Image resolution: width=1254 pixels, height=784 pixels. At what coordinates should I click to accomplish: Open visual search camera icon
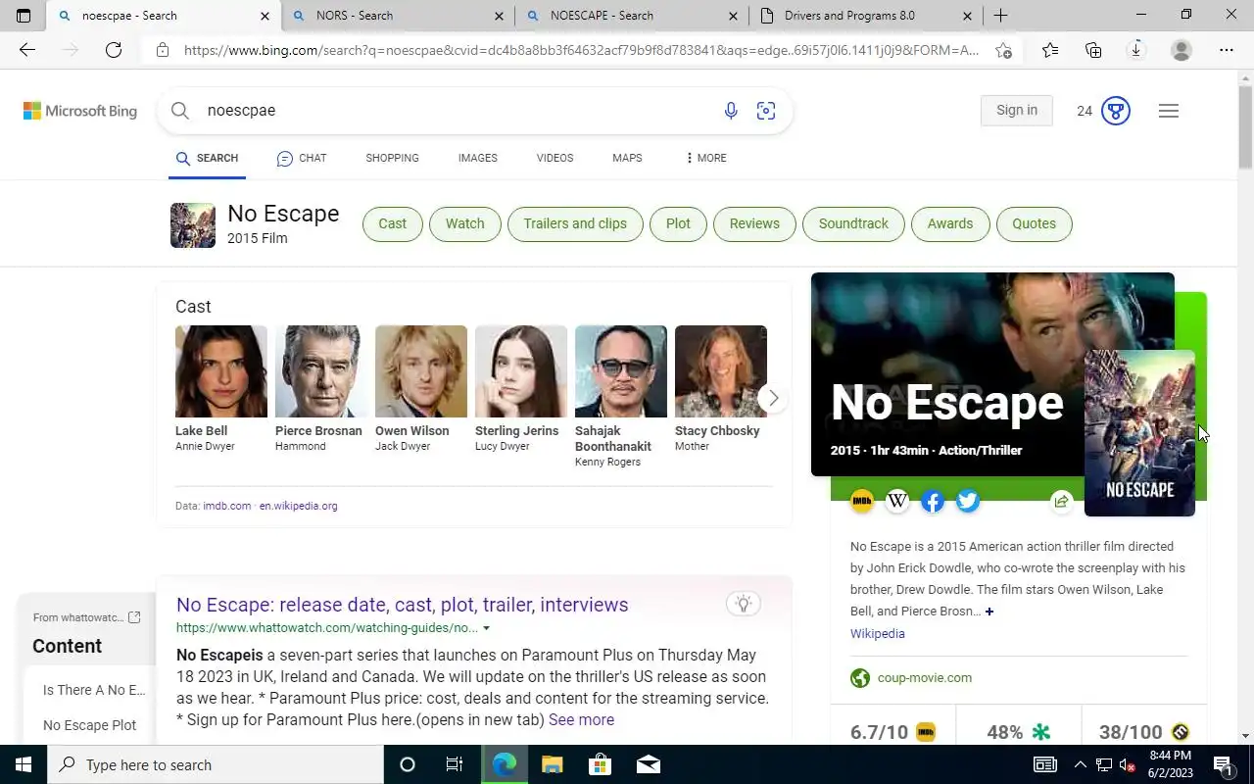(x=766, y=111)
